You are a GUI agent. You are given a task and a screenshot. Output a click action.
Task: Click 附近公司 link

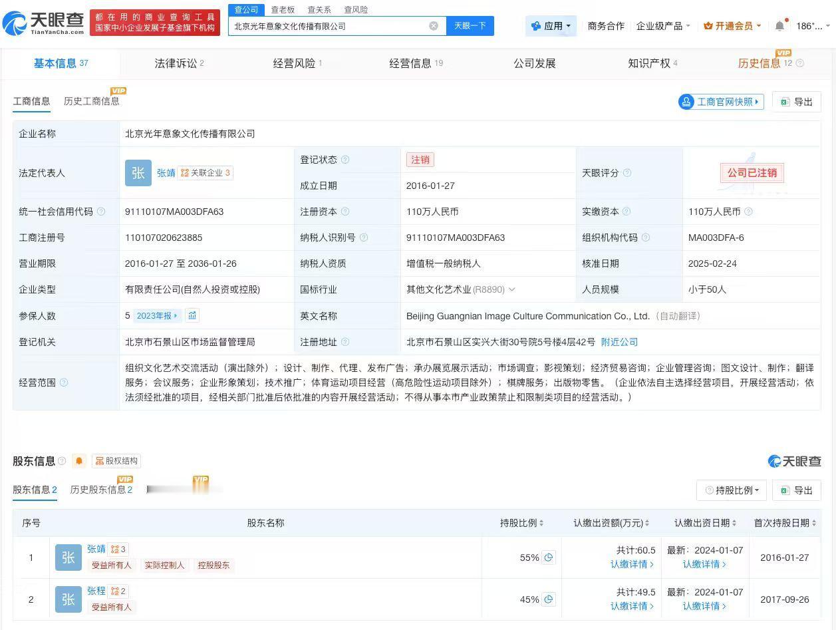[x=619, y=342]
